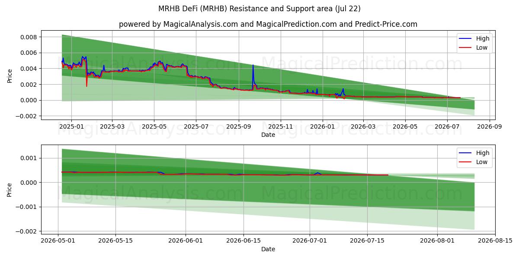519x259 pixels.
Task: Click bottom chart x-axis label '2026-05-15'
Action: click(115, 241)
